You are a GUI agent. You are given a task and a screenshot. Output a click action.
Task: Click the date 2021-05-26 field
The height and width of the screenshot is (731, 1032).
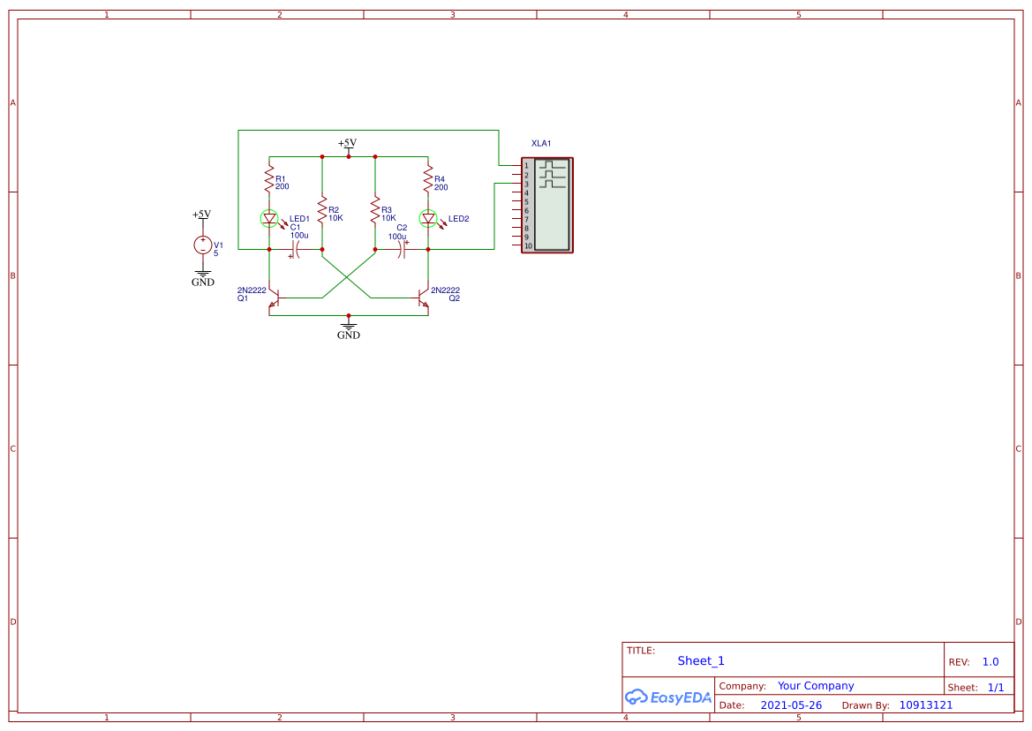792,705
